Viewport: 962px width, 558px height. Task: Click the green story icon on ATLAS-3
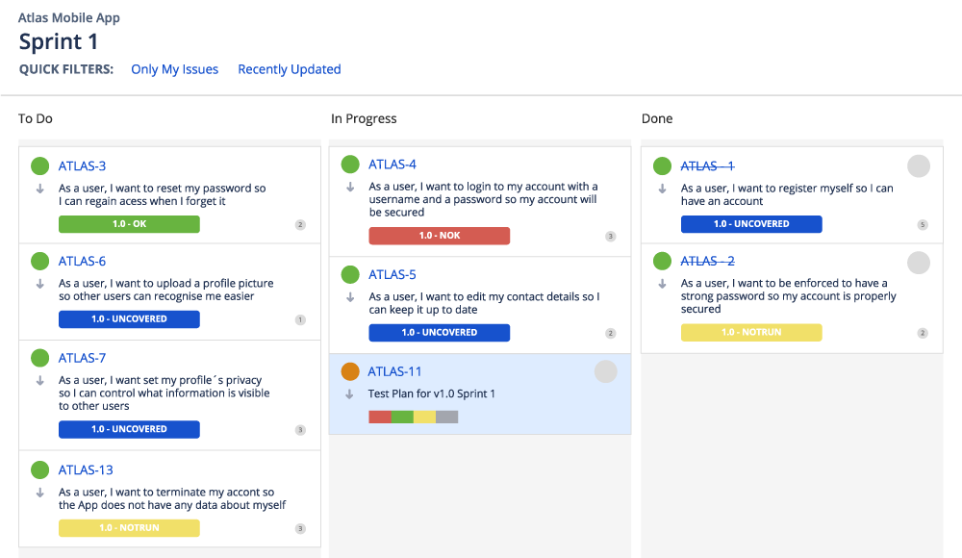[39, 165]
